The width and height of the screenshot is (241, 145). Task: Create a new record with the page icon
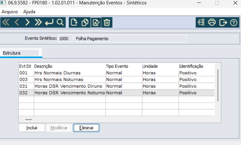pyautogui.click(x=74, y=22)
